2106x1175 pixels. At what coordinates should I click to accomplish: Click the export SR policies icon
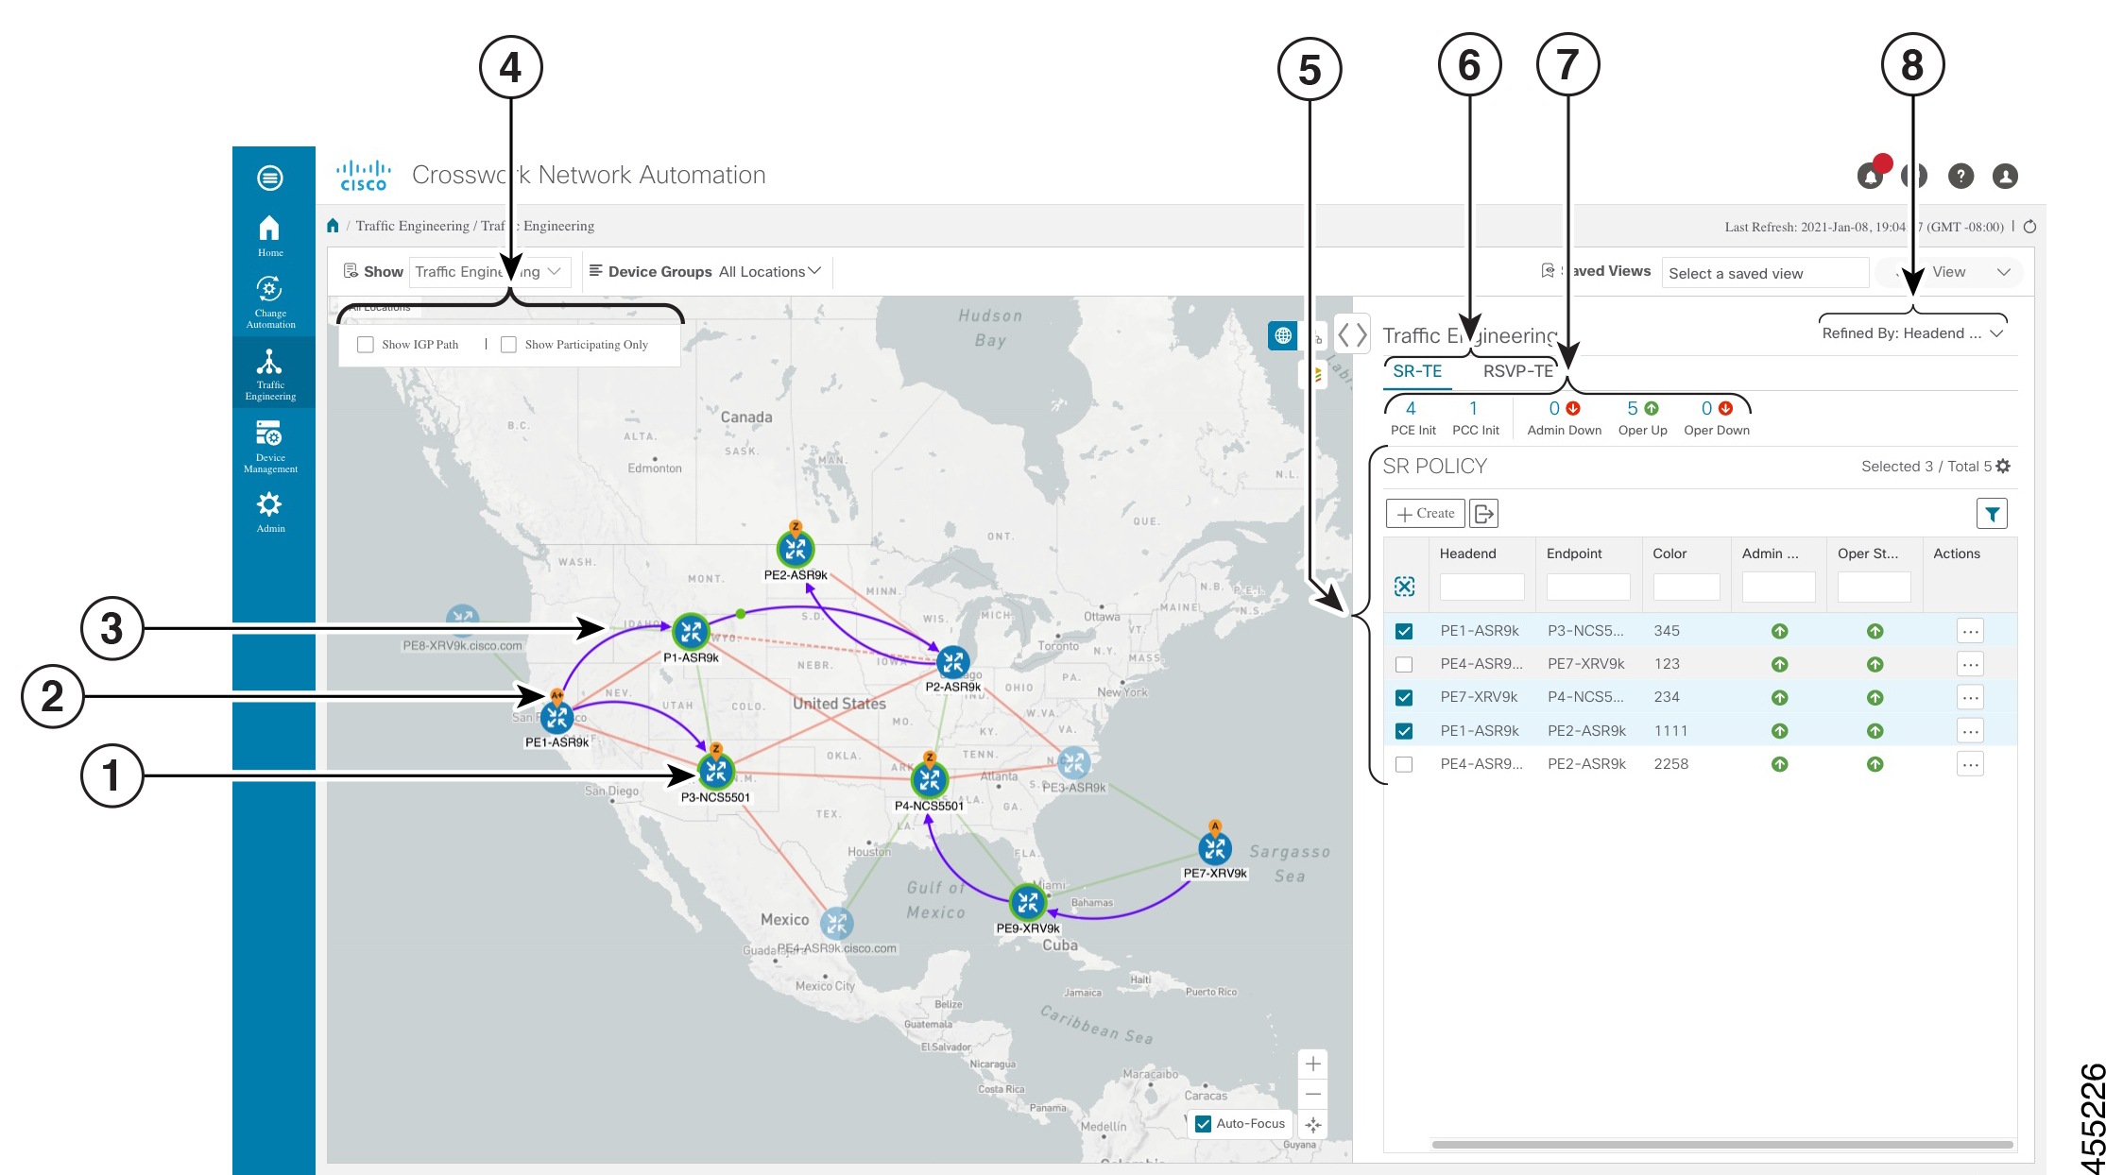[1484, 514]
